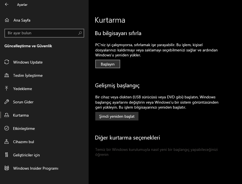Go to Ana Sayfa

44,20
